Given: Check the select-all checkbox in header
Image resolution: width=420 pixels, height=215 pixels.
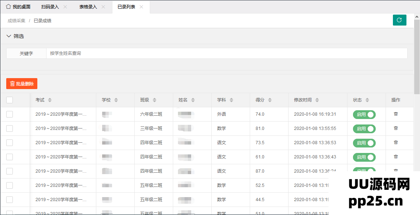Looking at the screenshot, I should [10, 100].
